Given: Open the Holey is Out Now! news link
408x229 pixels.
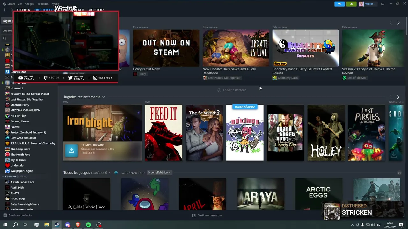Looking at the screenshot, I should (x=146, y=69).
